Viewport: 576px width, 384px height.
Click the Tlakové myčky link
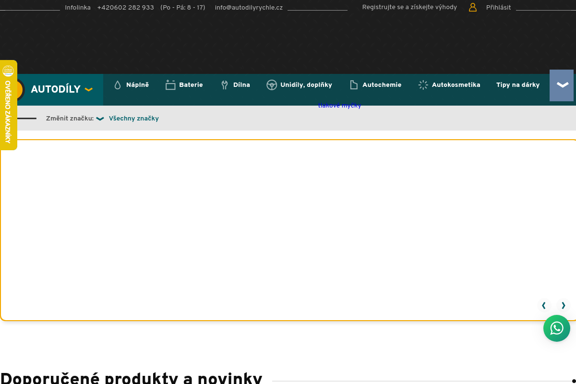pyautogui.click(x=339, y=106)
